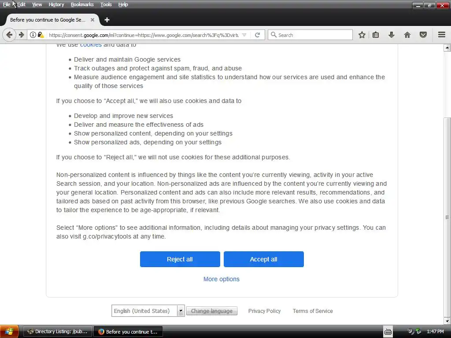Viewport: 451px width, 338px height.
Task: Click the text 'Develop and improve new services'
Action: pos(123,116)
